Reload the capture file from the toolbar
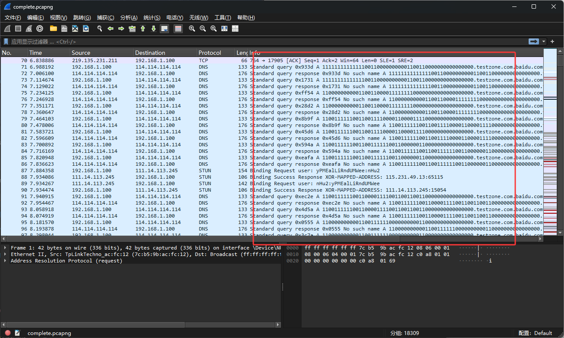Viewport: 564px width, 338px height. 86,28
